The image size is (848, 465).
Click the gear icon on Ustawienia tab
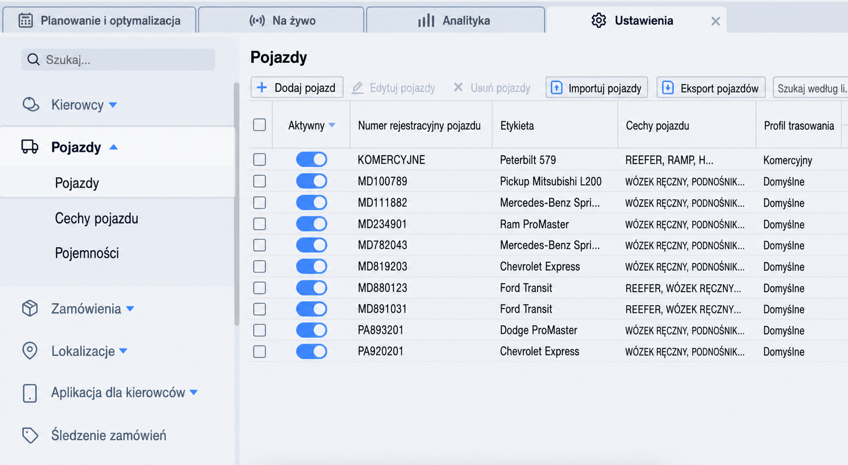click(x=599, y=21)
